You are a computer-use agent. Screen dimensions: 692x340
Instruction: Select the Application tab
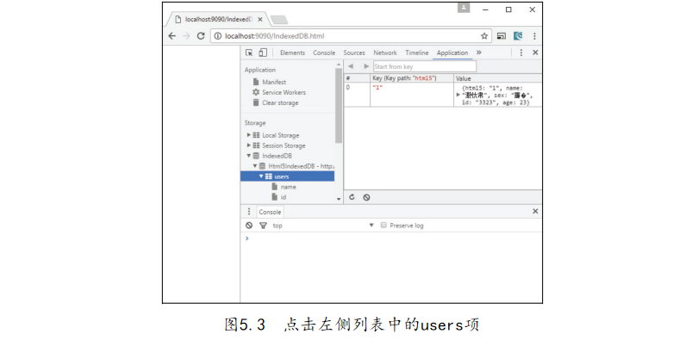click(452, 53)
